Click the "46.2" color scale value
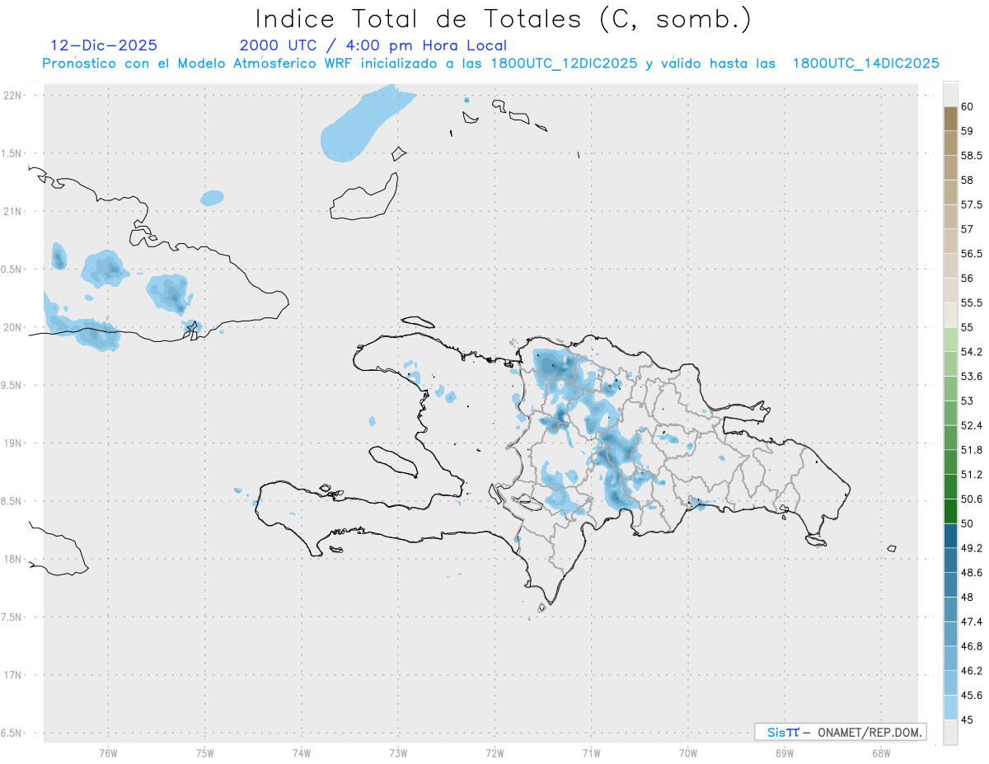The height and width of the screenshot is (764, 989). [x=972, y=671]
